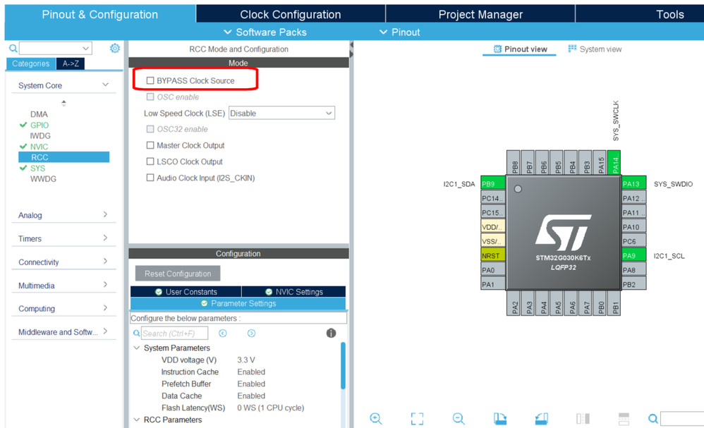Enable the LSCO Clock Output checkbox
The height and width of the screenshot is (428, 704).
150,161
